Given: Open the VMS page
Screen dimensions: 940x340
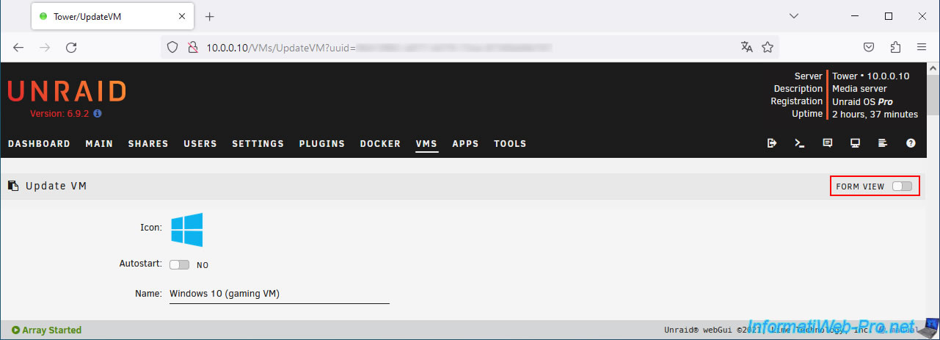Looking at the screenshot, I should click(x=426, y=144).
